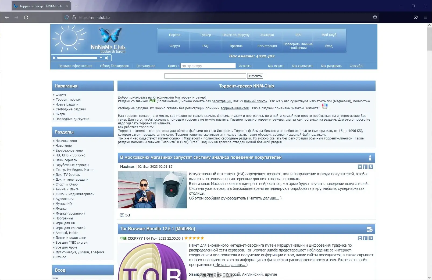This screenshot has width=432, height=280.
Task: Click the info icon on the shopping analysis news
Action: [370, 157]
